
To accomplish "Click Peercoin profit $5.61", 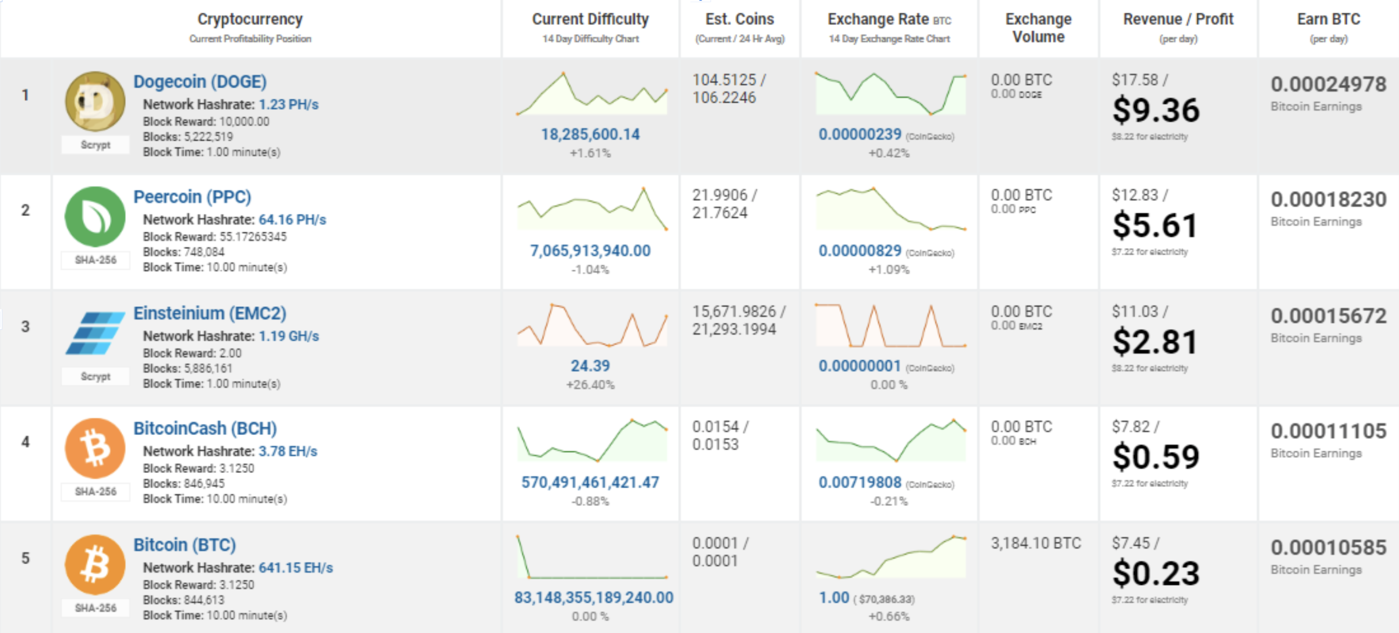I will click(x=1155, y=225).
